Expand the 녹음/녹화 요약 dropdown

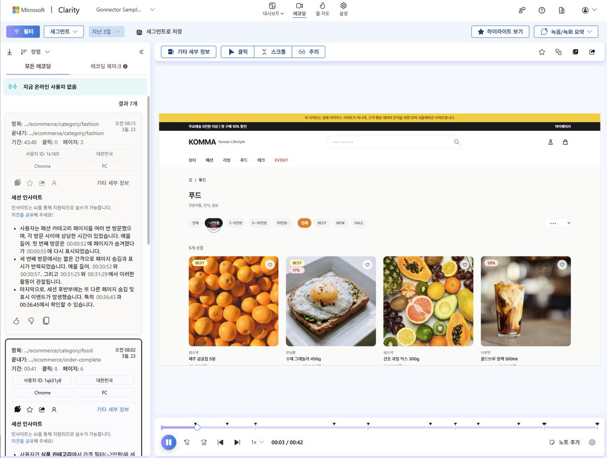pyautogui.click(x=566, y=31)
